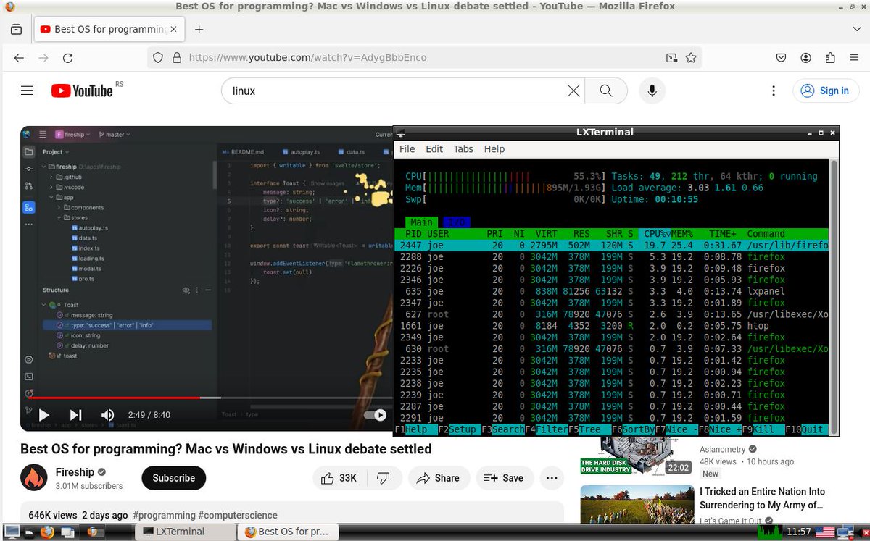The image size is (870, 541).
Task: Click F3 Search in htop footer
Action: tap(502, 429)
